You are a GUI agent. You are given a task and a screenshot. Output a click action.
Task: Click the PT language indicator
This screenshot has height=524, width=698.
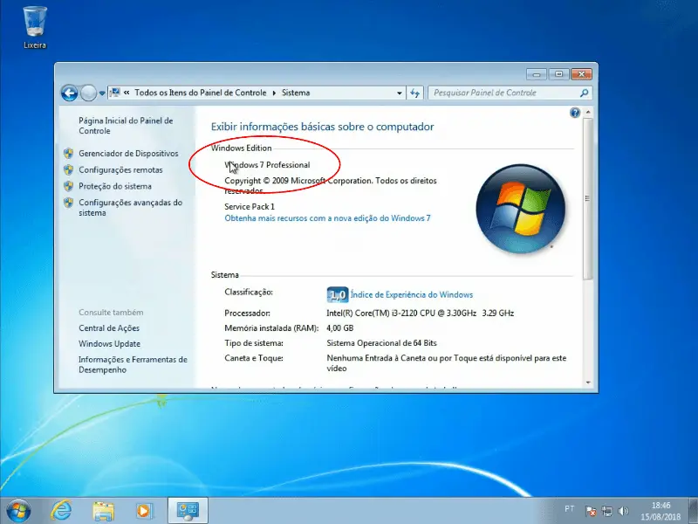coord(569,509)
